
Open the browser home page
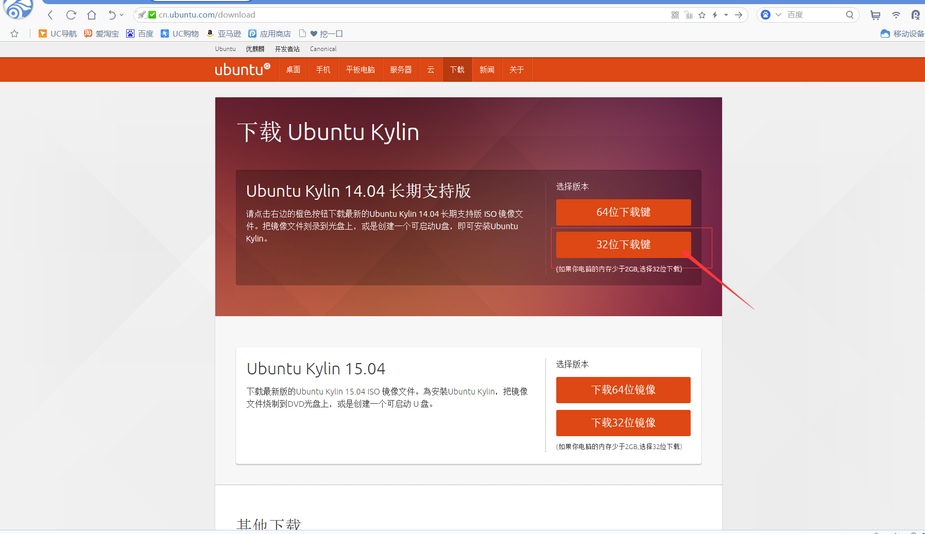pos(92,15)
